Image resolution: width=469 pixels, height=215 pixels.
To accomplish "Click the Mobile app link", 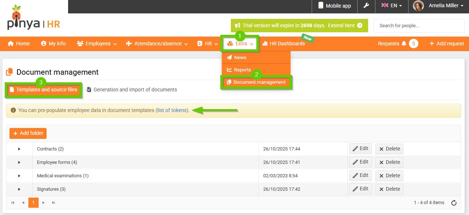I will [x=334, y=6].
